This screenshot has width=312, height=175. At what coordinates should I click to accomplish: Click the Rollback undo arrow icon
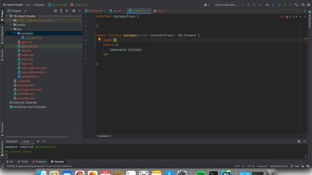tap(296, 5)
